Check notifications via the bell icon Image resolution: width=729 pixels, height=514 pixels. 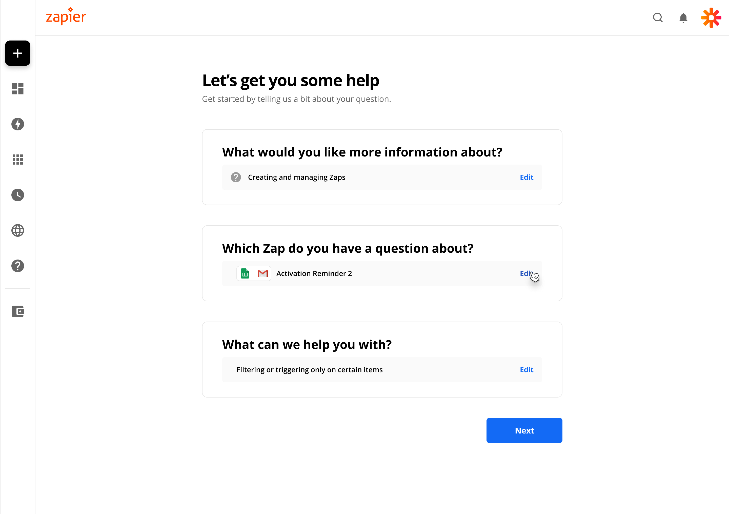[x=683, y=18]
